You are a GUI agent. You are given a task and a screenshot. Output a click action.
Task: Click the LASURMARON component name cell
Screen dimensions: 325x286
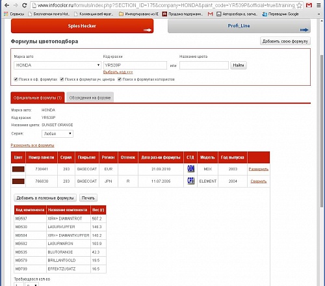(68, 244)
